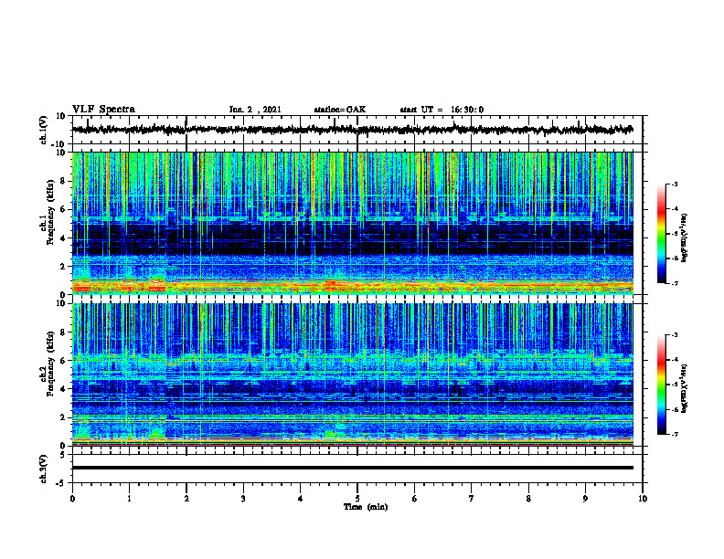724x559 pixels.
Task: Click the "2" kHz tick of ch.2 spectrogram
Action: tap(63, 417)
